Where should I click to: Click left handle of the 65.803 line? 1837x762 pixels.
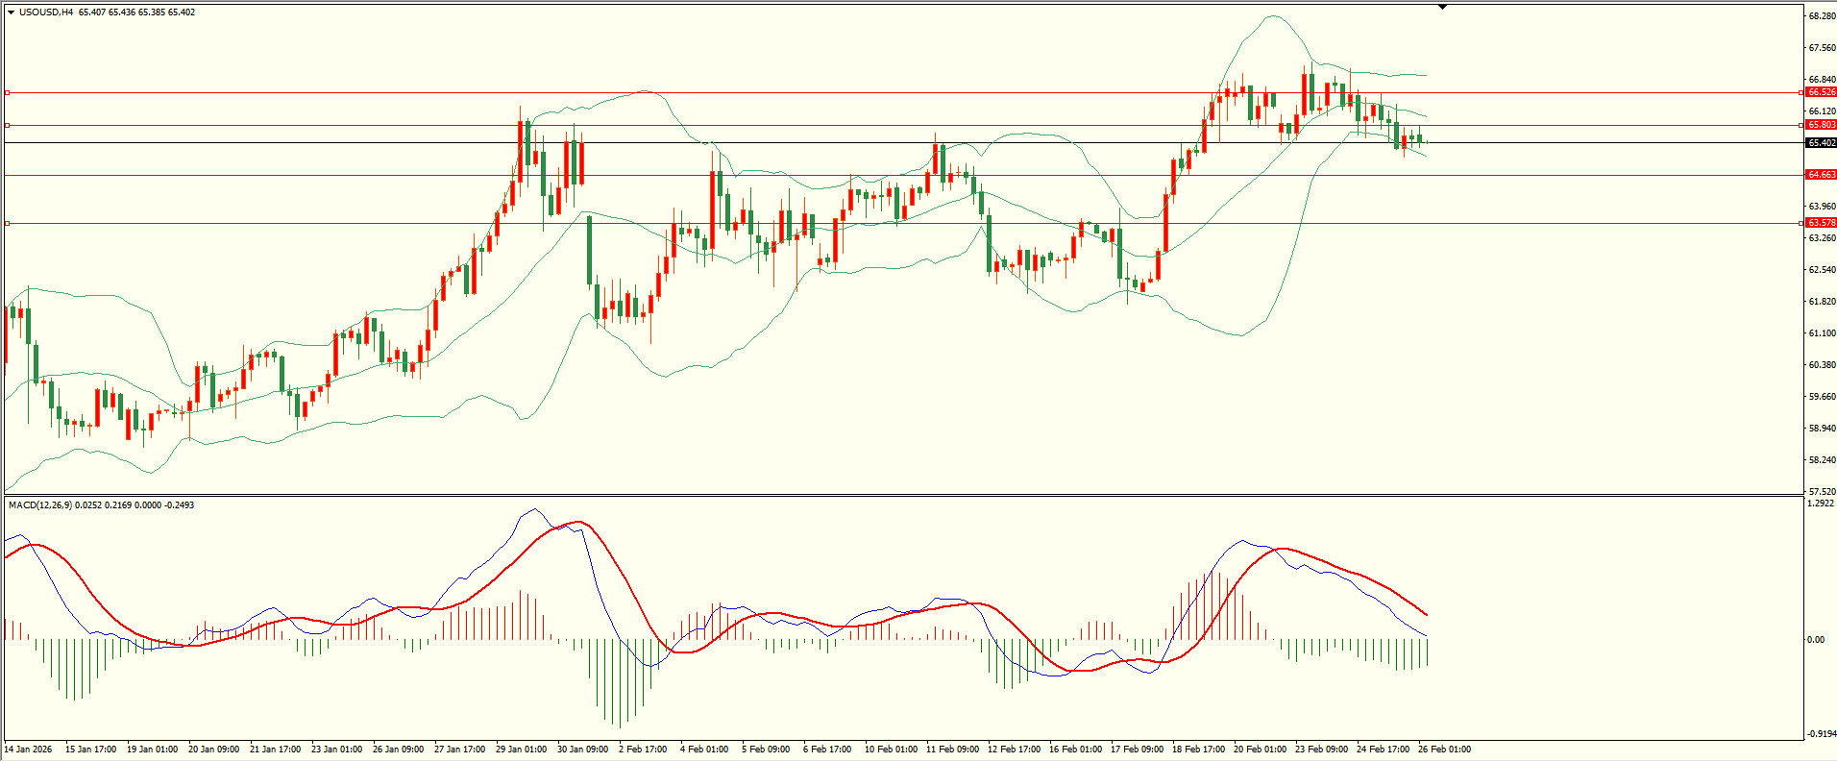[x=8, y=125]
